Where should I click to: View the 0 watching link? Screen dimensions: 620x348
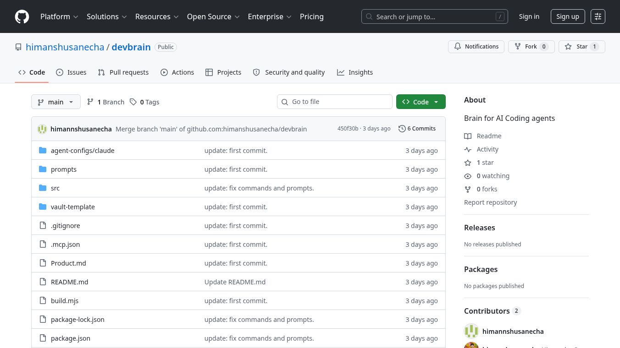pos(487,176)
